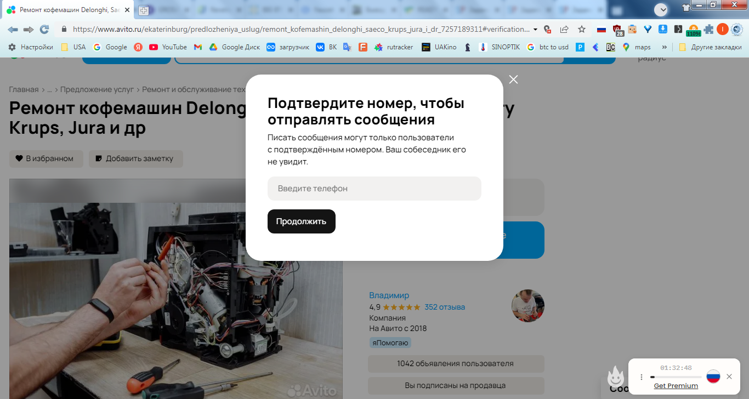This screenshot has height=399, width=749.
Task: Open the orange profile avatar button
Action: point(723,29)
